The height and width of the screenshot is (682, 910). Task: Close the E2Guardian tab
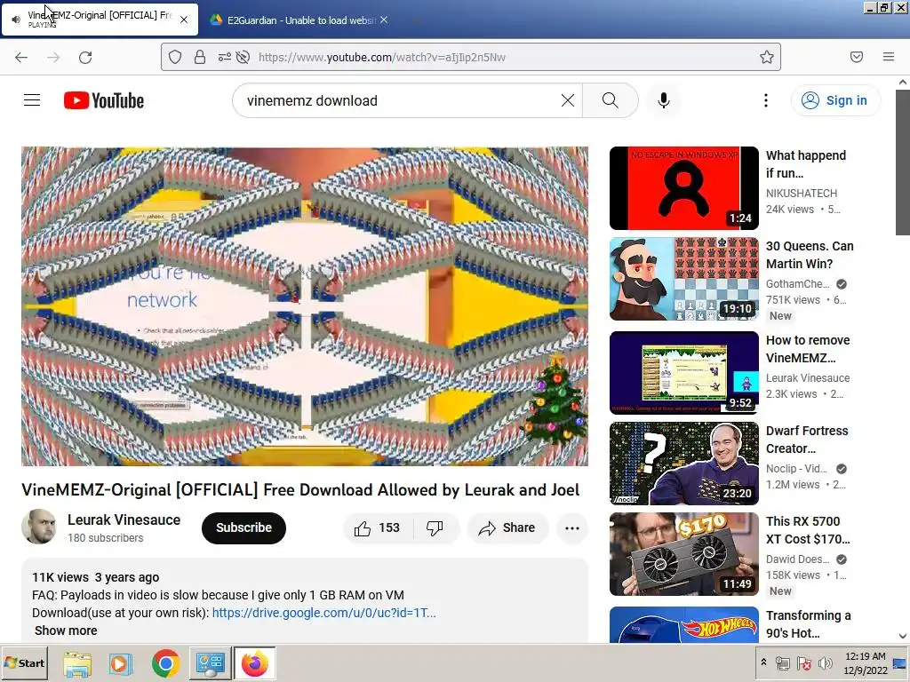coord(384,20)
